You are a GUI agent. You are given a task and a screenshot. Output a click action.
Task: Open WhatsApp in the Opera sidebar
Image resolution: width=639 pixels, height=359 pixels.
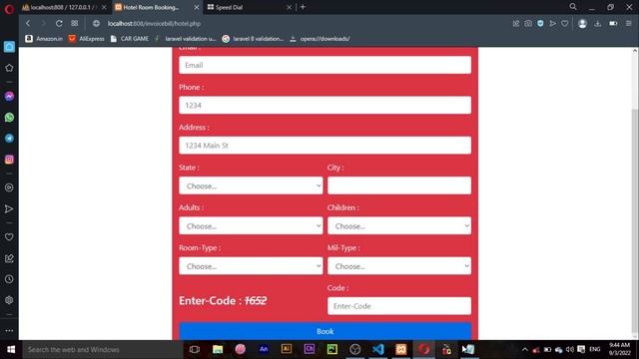(x=9, y=118)
